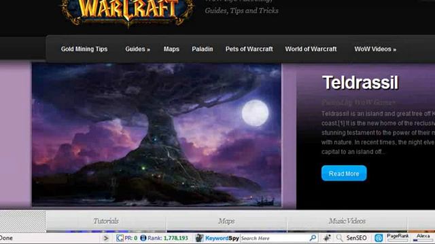The height and width of the screenshot is (244, 435).
Task: Click the Rank: 1,778,193 text
Action: point(168,238)
